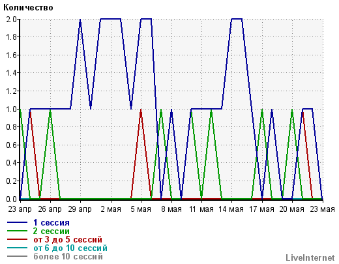Click the blue line swatch for 1 сессия

click(18, 222)
